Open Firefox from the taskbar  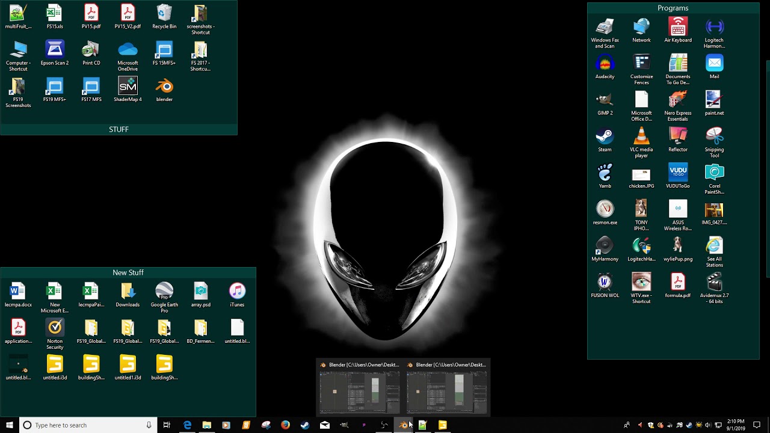(x=285, y=425)
